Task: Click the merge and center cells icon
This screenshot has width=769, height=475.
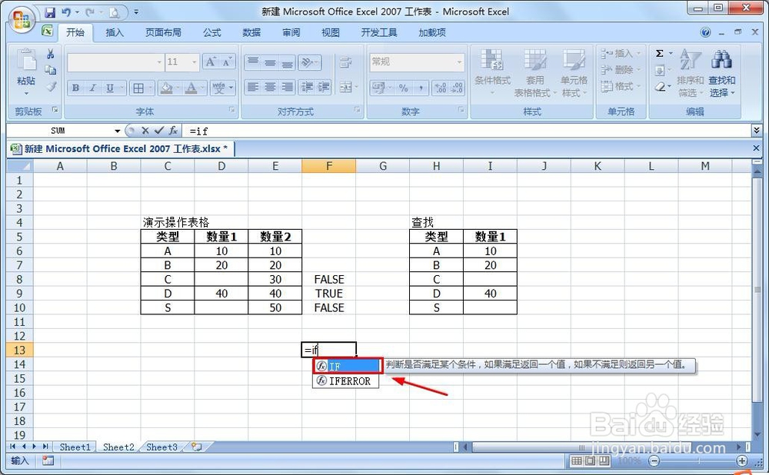Action: click(x=345, y=87)
